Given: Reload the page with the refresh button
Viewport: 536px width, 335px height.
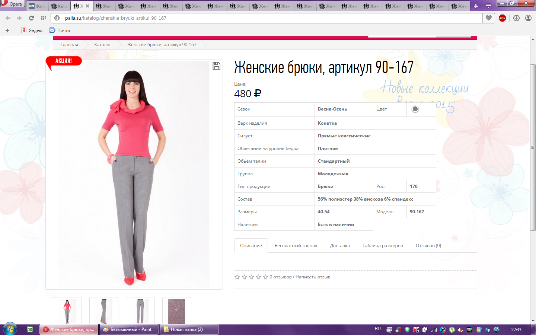Looking at the screenshot, I should point(31,18).
